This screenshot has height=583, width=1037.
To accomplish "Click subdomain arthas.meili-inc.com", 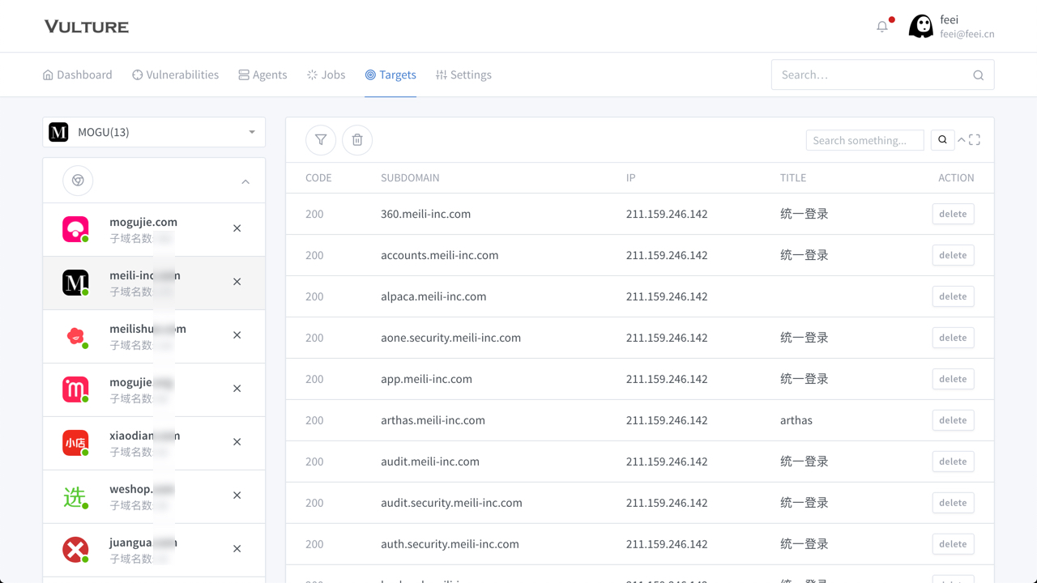I will [x=433, y=420].
